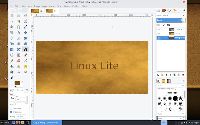
Task: Select the Ellipse Select tool
Action: pos(19,16)
